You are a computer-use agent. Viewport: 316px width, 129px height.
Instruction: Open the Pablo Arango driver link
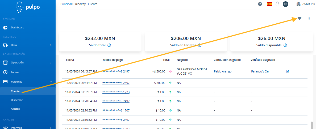pos(222,71)
